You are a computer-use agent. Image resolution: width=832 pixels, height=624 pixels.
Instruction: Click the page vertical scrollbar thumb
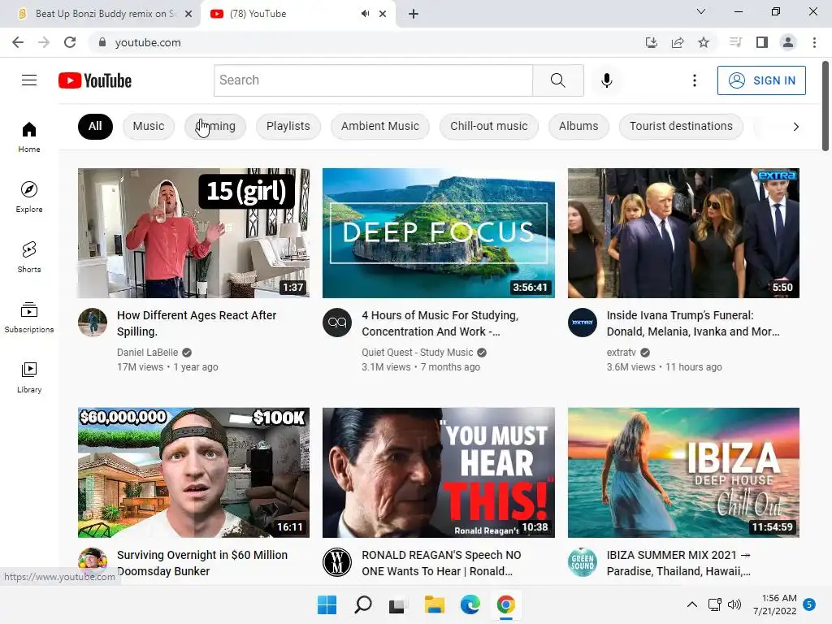point(825,106)
